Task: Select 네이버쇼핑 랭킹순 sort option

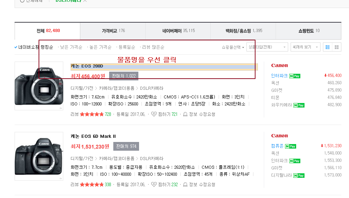Action: tap(34, 47)
